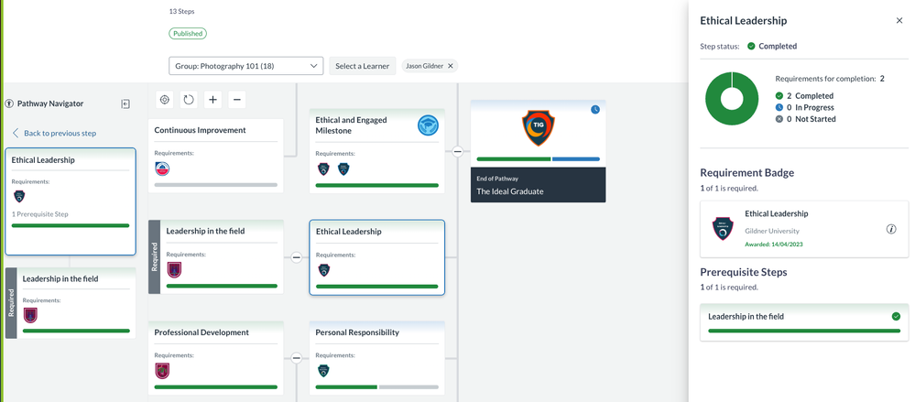Click the Personal Responsibility progress bar
This screenshot has height=402, width=915.
(x=376, y=387)
